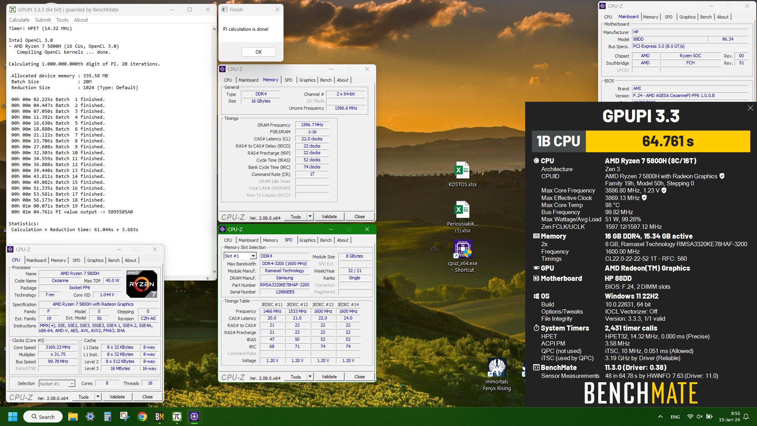
Task: Click the muted volume tray icon
Action: (699, 417)
